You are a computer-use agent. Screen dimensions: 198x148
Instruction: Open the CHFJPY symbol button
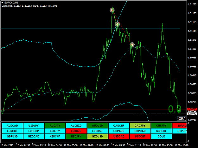(161, 126)
